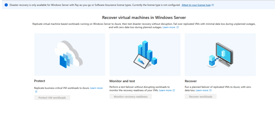Screen dimensions: 275x113
Task: Open Learn more link in Monitor and test section
Action: point(165,90)
